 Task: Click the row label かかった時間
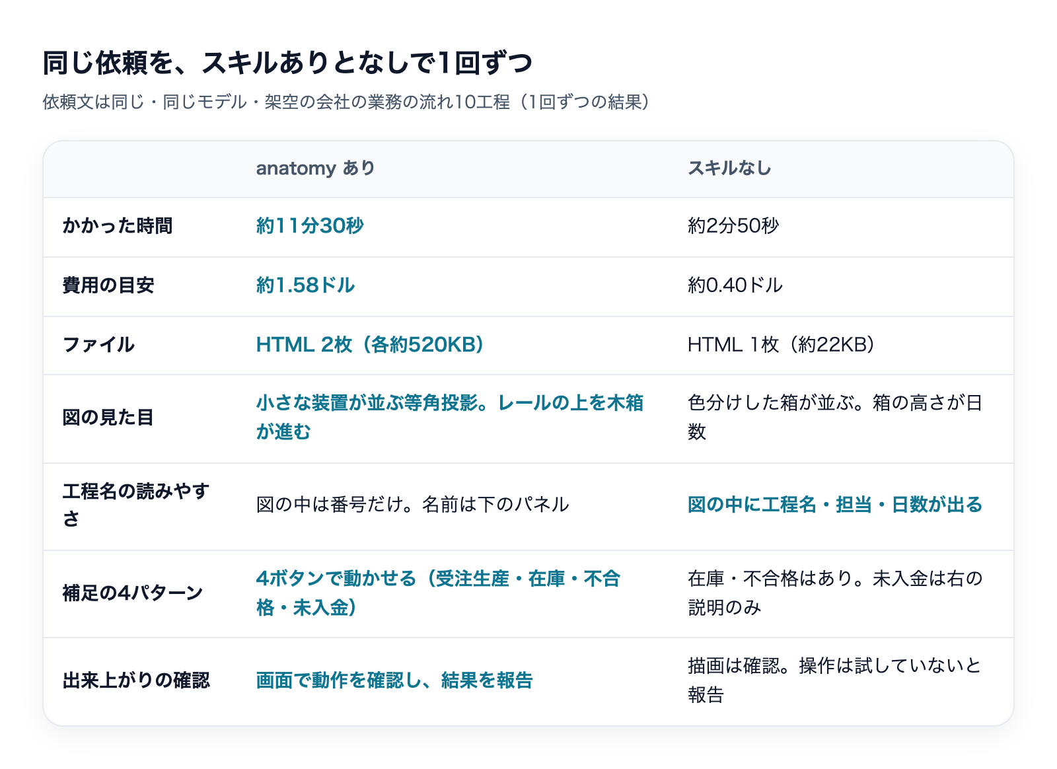[x=118, y=226]
